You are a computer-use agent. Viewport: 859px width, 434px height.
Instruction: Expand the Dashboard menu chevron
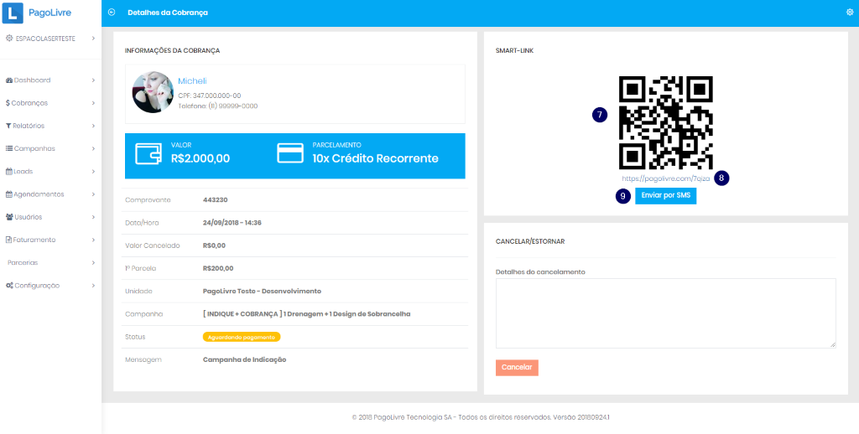[94, 80]
